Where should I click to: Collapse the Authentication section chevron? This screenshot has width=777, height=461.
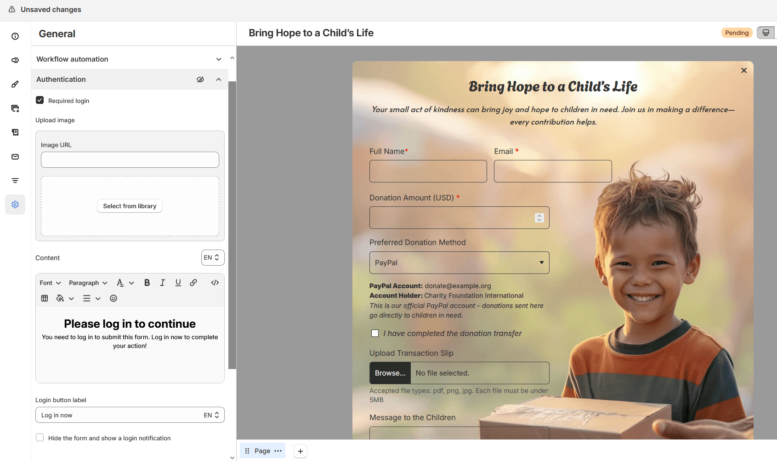[x=219, y=80]
